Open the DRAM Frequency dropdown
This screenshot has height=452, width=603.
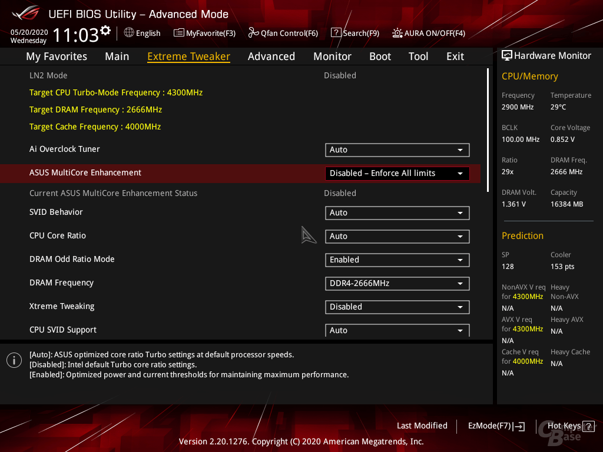point(397,284)
